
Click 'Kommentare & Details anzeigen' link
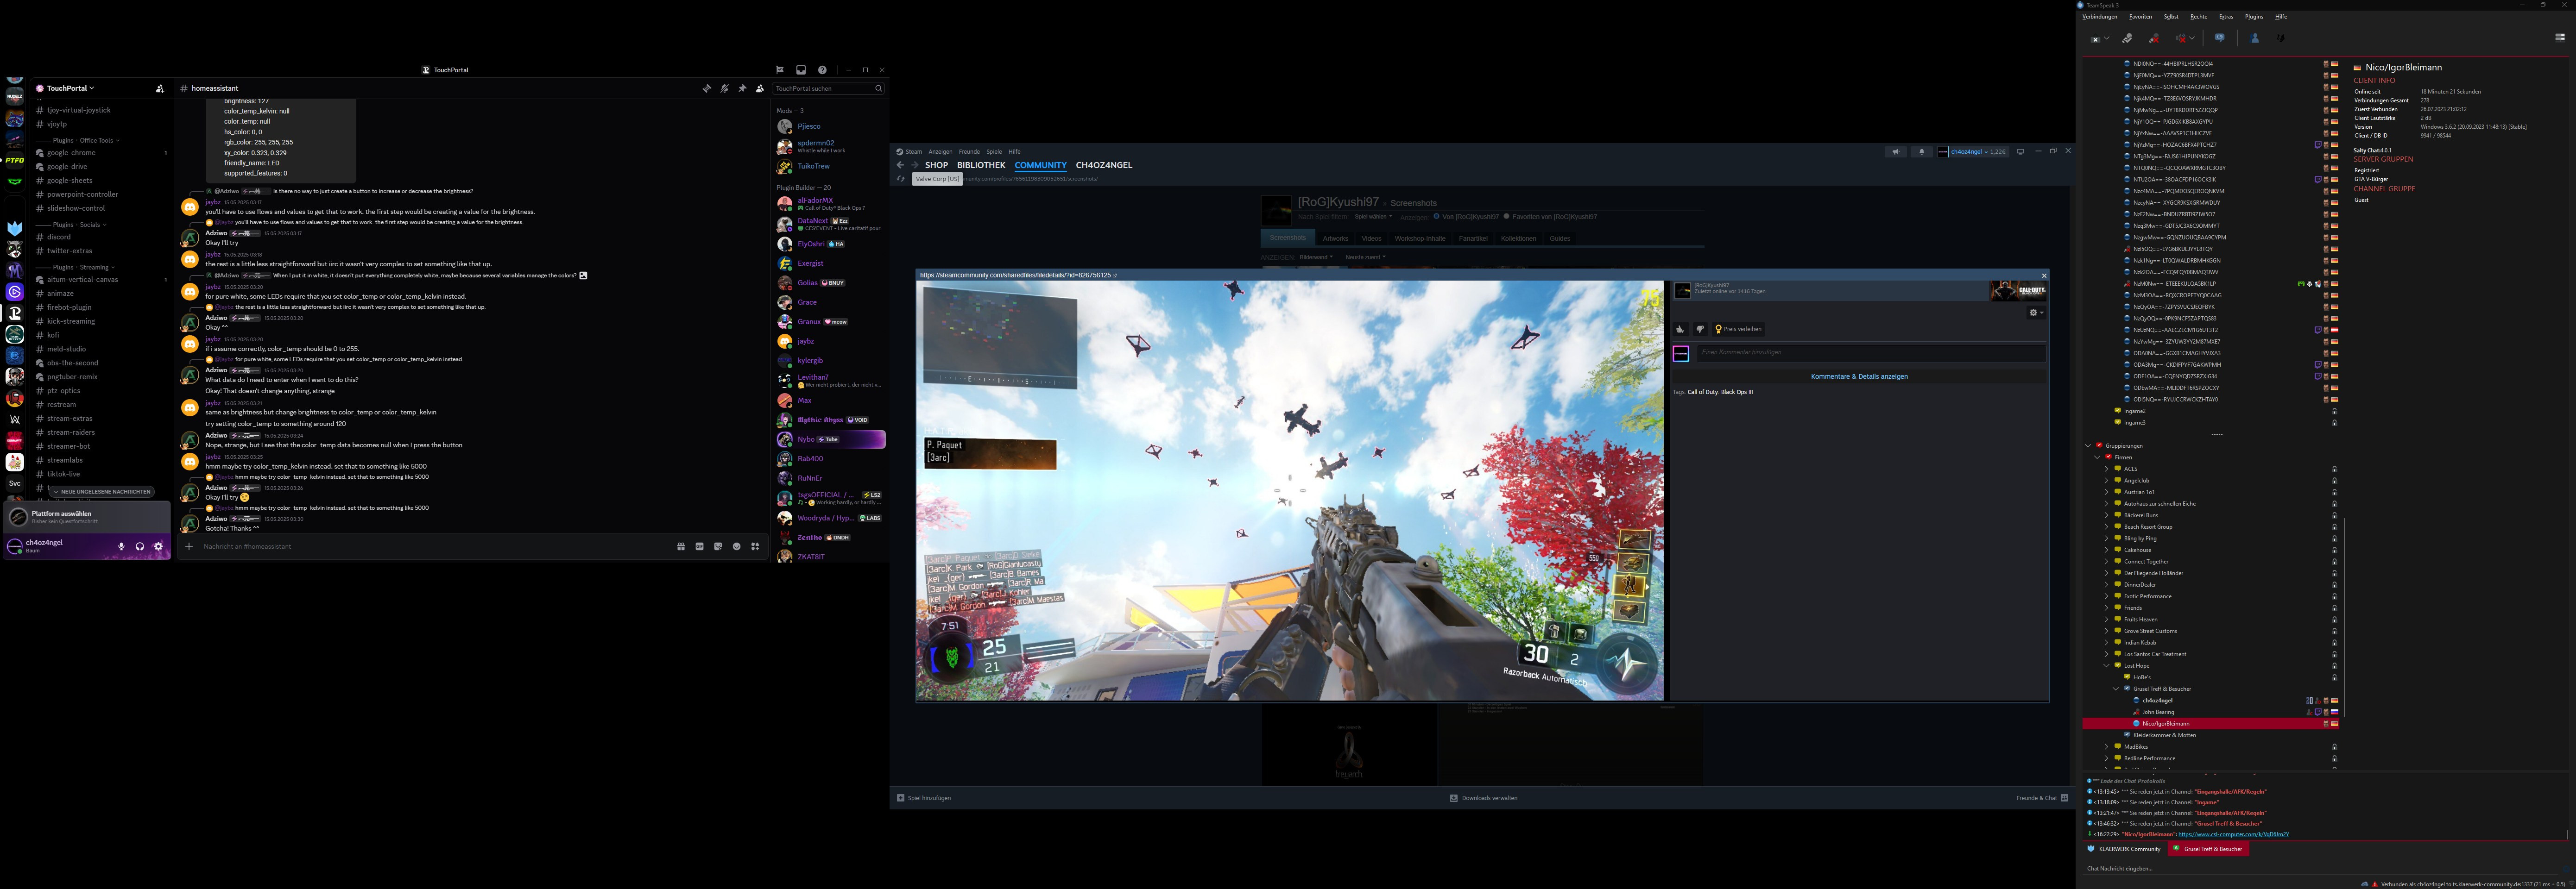point(1858,376)
